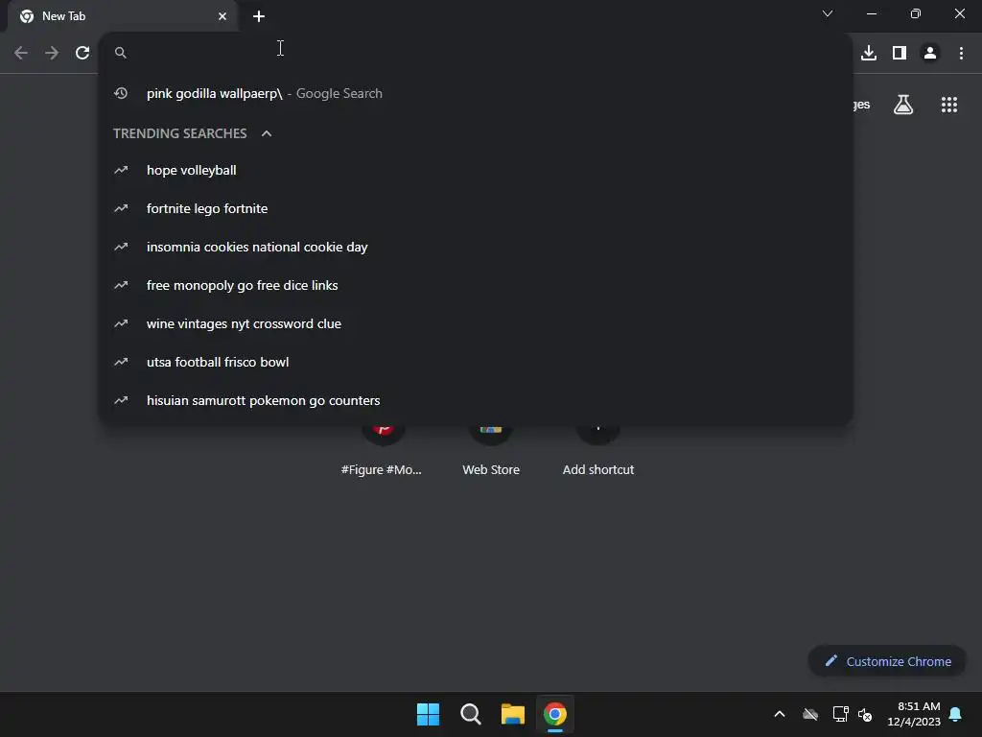Toggle the Chrome side panel icon
The image size is (982, 737).
[x=900, y=53]
